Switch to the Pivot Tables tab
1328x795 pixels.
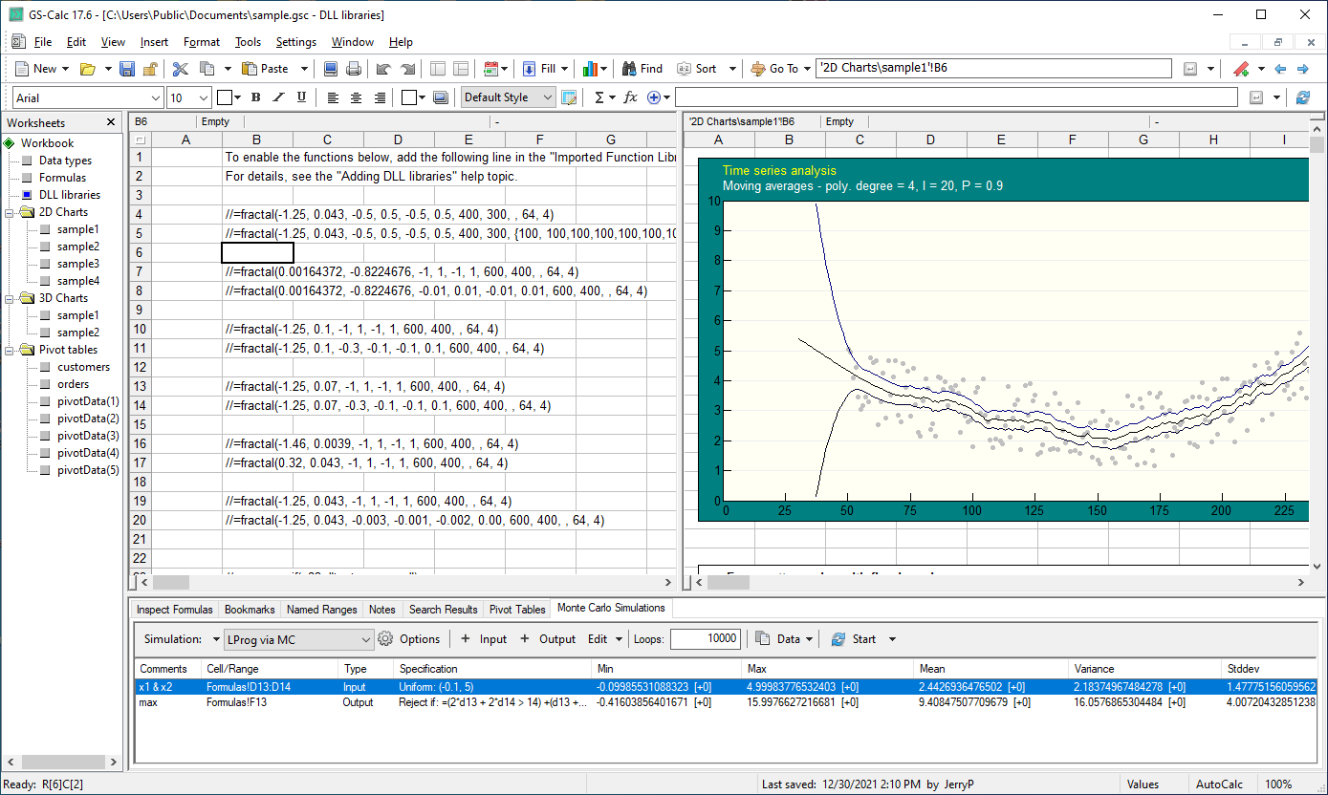click(x=517, y=610)
